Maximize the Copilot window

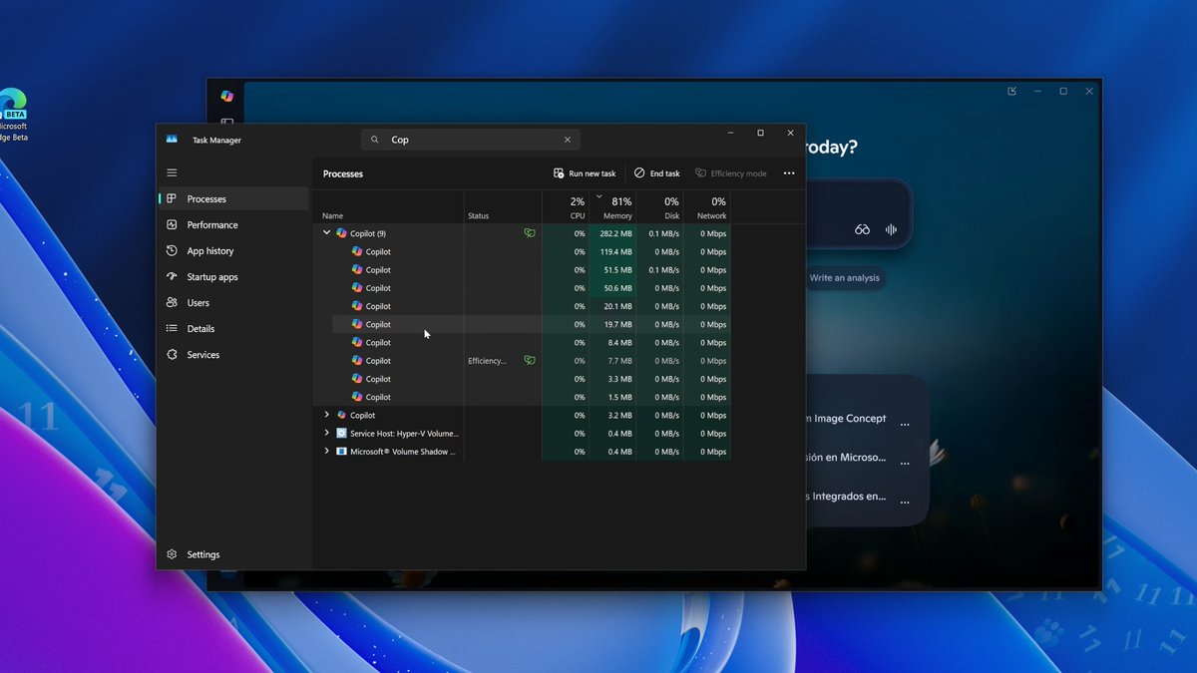tap(1063, 91)
